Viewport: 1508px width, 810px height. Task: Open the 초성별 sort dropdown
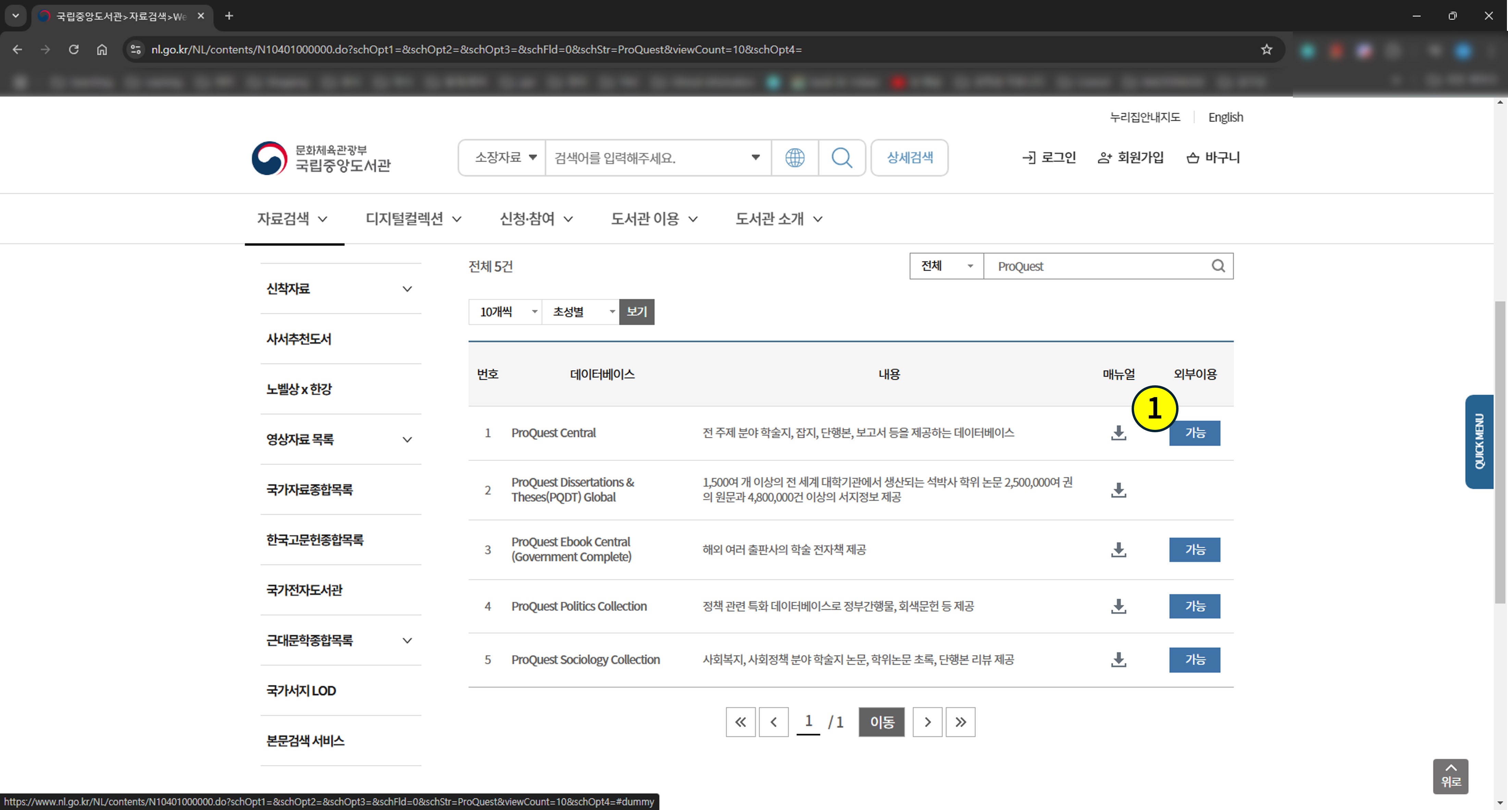click(581, 312)
